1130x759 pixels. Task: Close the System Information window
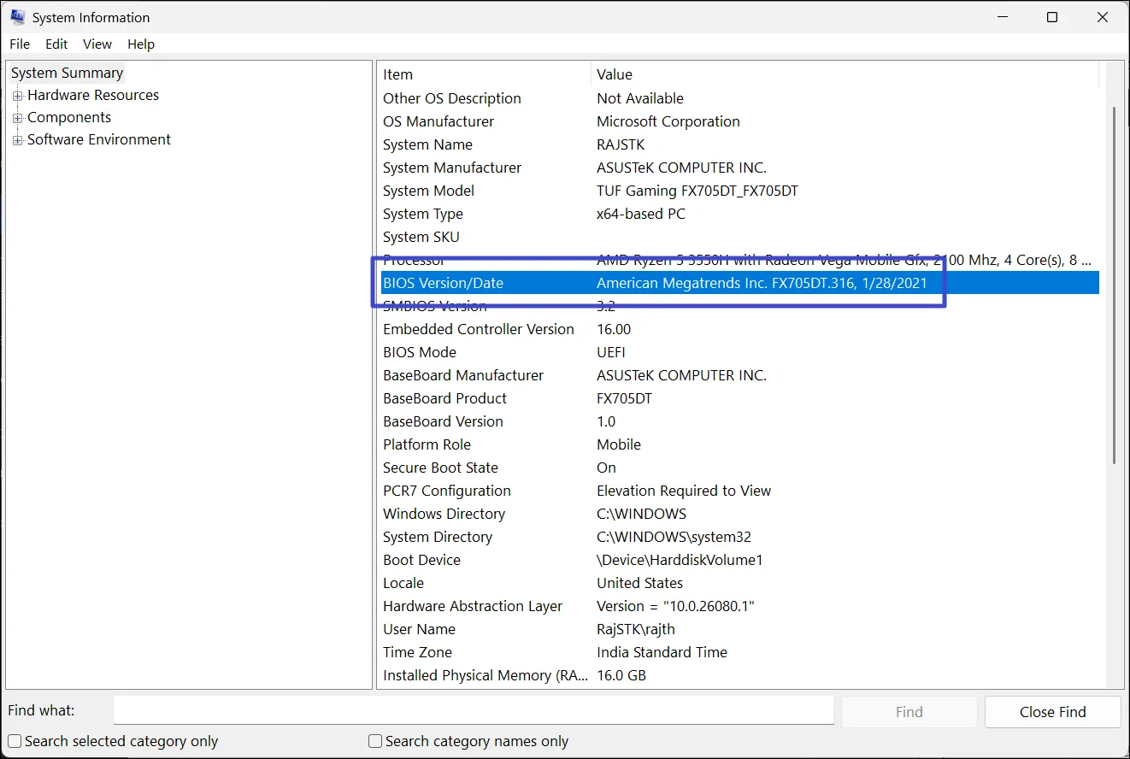click(1103, 17)
